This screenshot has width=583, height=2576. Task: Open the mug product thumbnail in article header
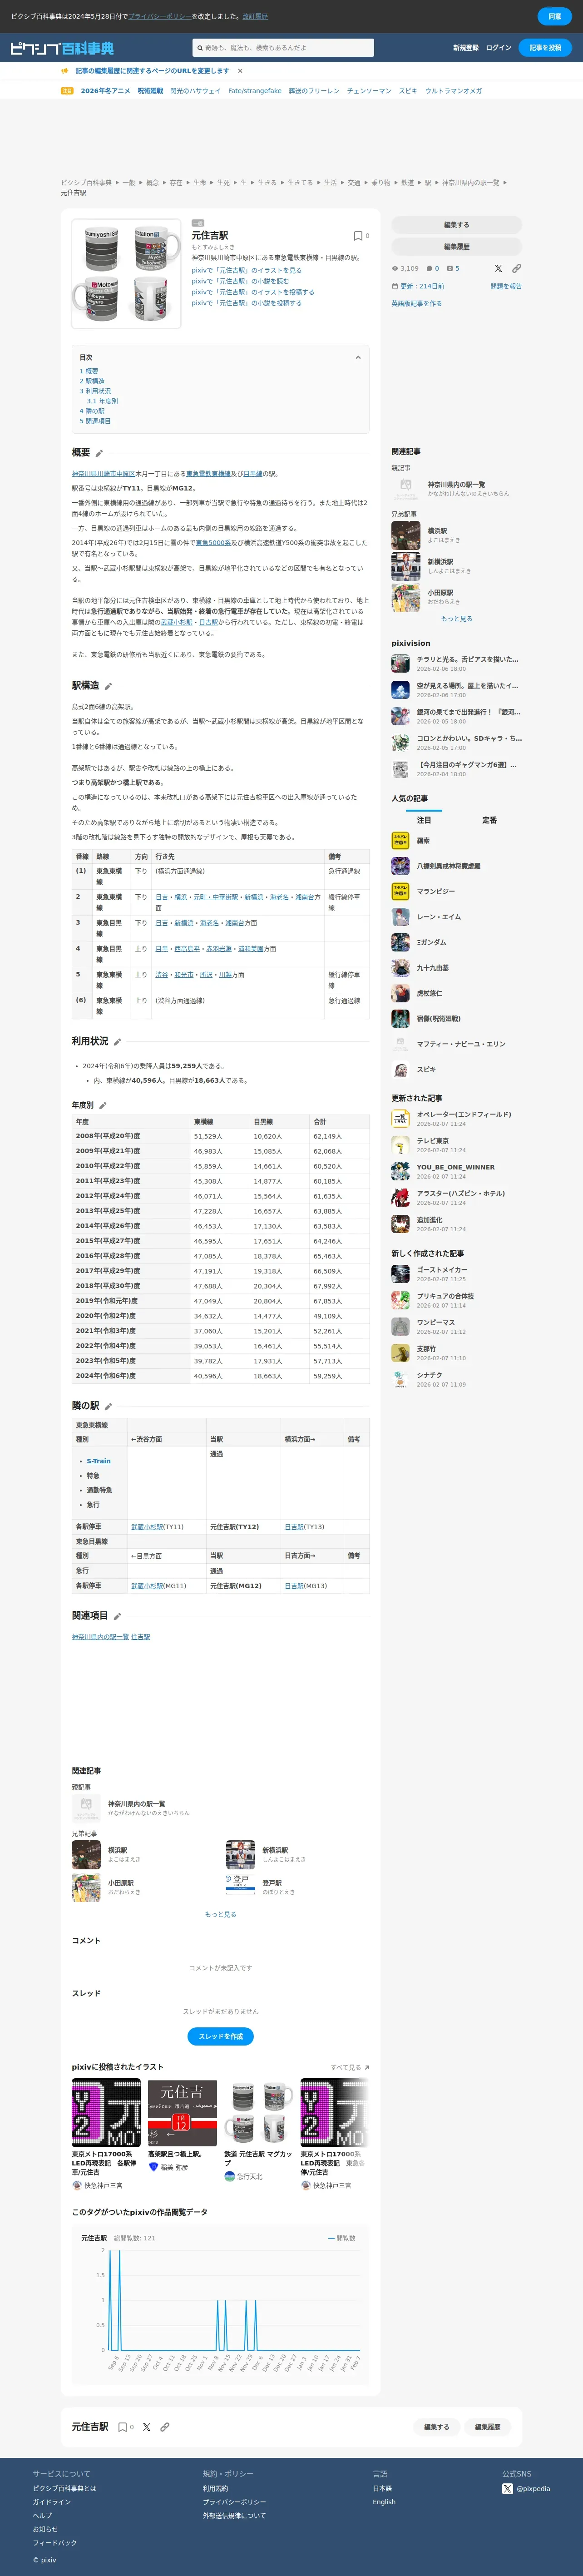tap(126, 274)
